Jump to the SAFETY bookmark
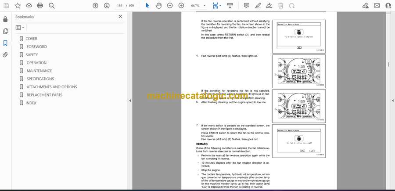 (x=32, y=55)
